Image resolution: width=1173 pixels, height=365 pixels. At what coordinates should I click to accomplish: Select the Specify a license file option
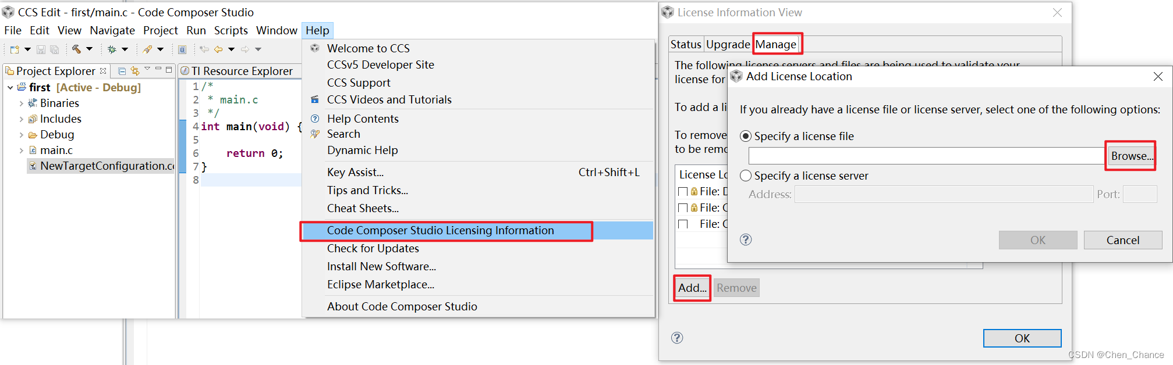point(746,136)
